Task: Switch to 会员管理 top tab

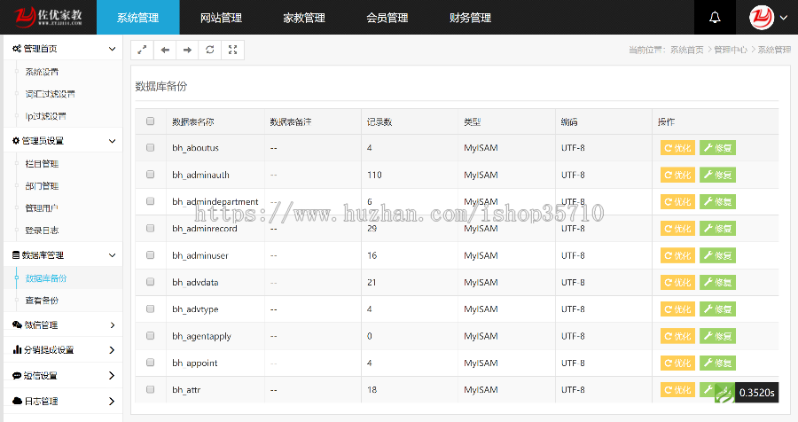Action: click(x=387, y=18)
